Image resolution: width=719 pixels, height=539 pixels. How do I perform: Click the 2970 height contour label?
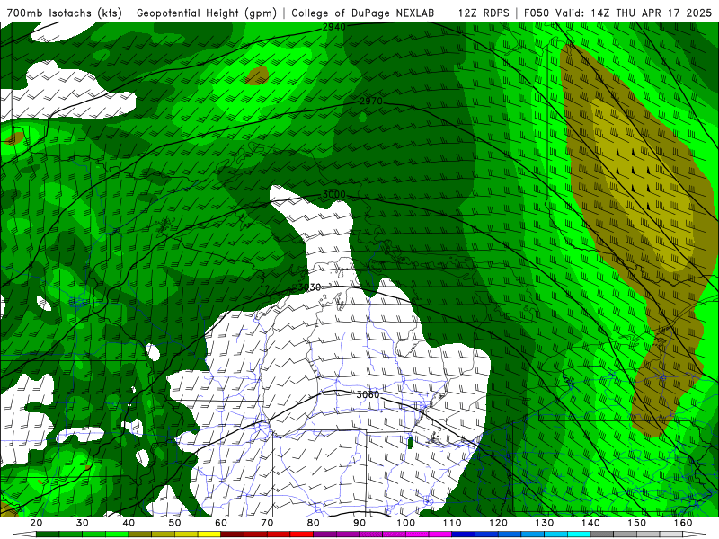tap(371, 101)
